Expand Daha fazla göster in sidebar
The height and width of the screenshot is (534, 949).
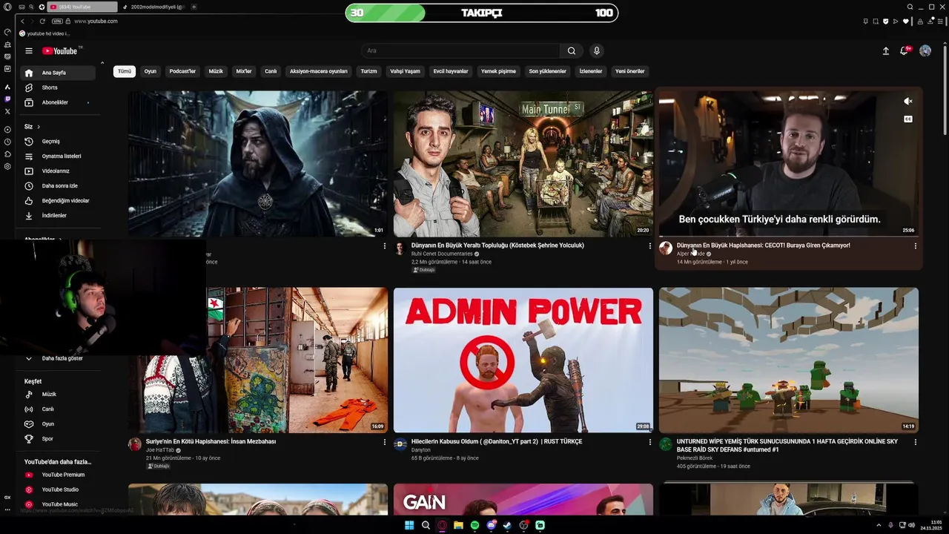pyautogui.click(x=59, y=358)
